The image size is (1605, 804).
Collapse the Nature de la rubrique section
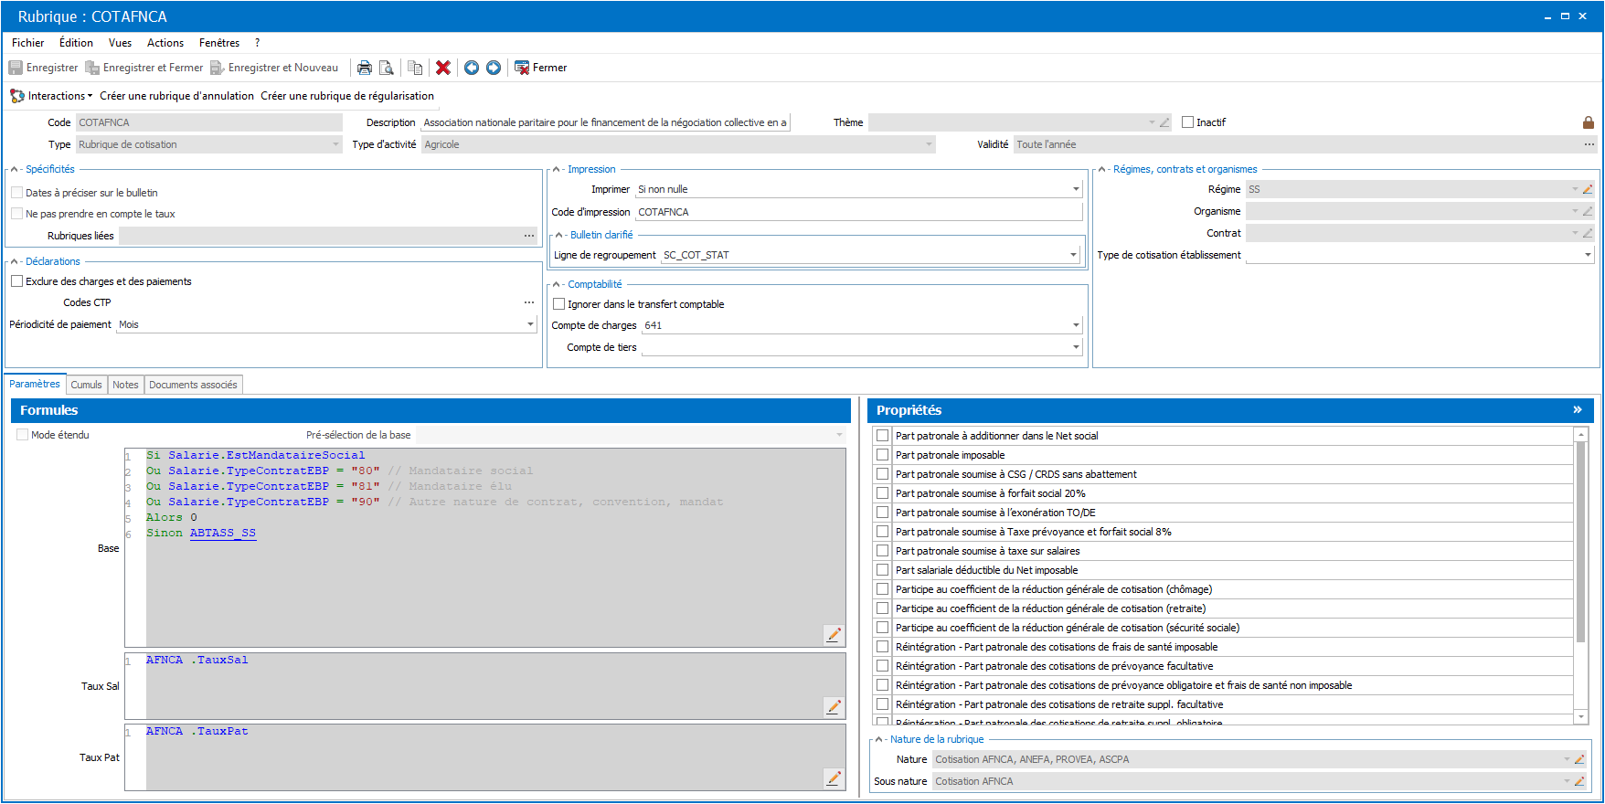coord(879,739)
